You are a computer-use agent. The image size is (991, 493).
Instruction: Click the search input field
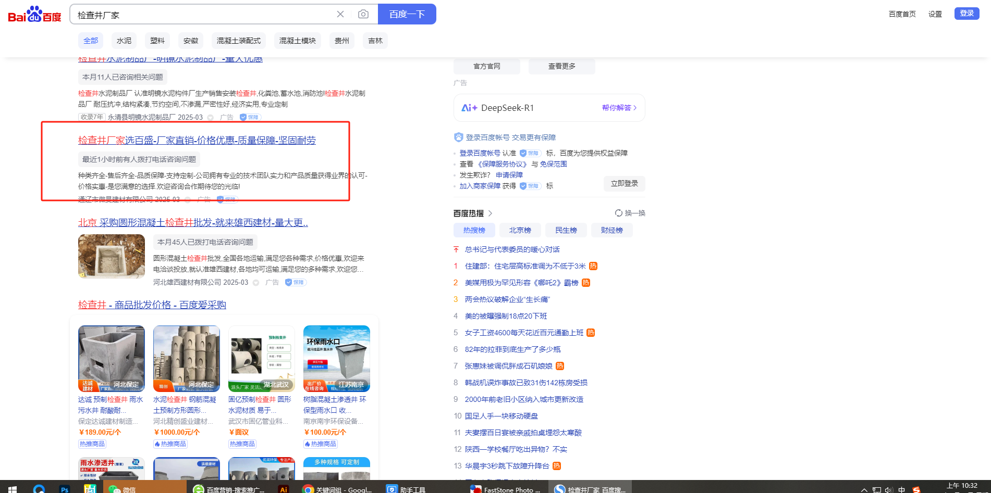(x=203, y=15)
